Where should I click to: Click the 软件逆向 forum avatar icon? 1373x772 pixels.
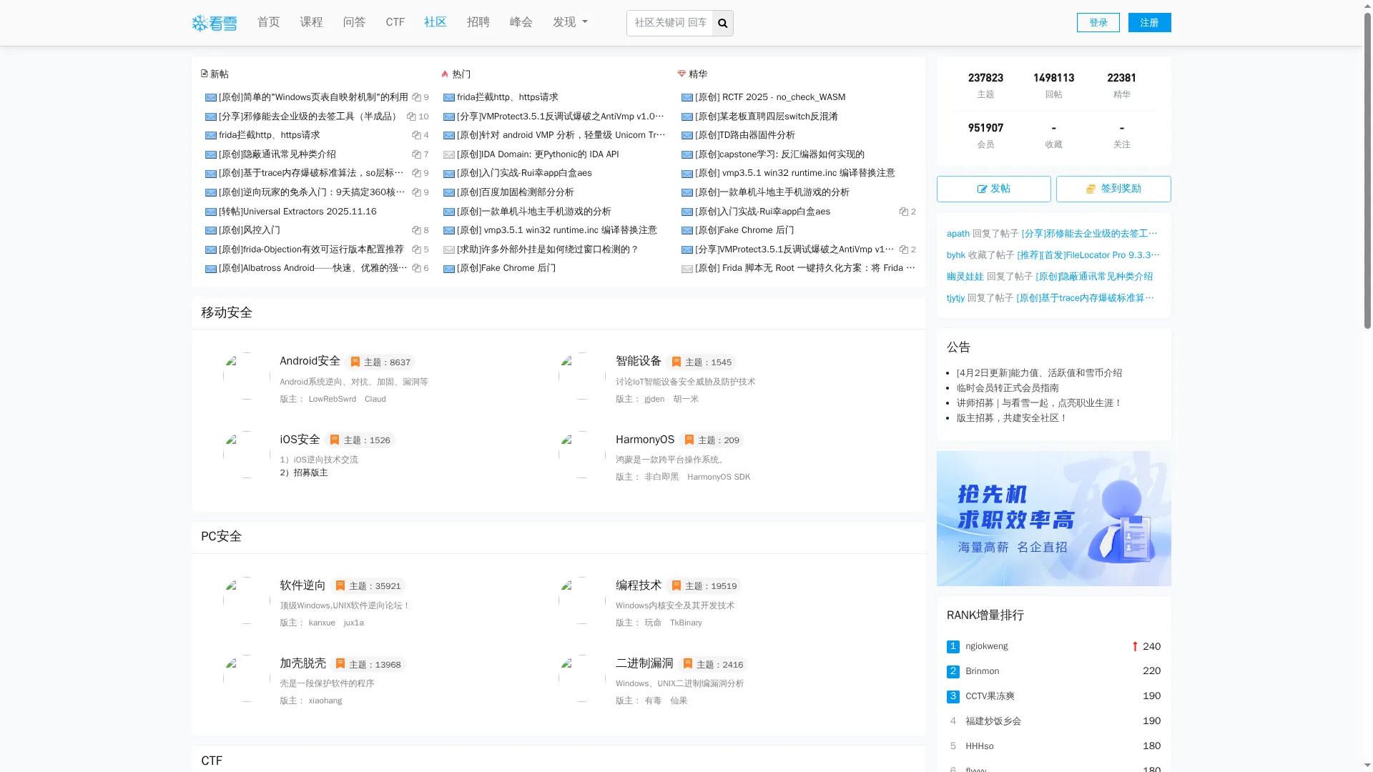[x=247, y=600]
